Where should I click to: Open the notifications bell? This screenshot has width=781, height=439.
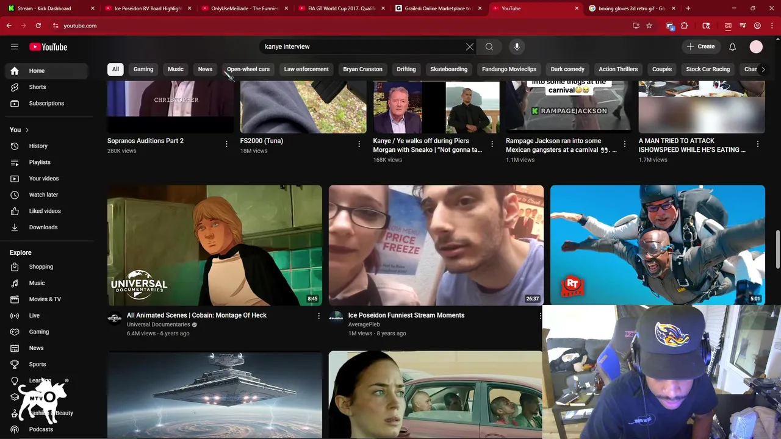click(733, 47)
